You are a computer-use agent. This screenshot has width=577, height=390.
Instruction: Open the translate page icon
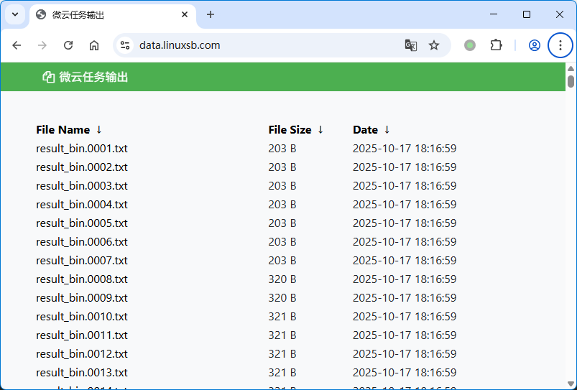(x=411, y=45)
